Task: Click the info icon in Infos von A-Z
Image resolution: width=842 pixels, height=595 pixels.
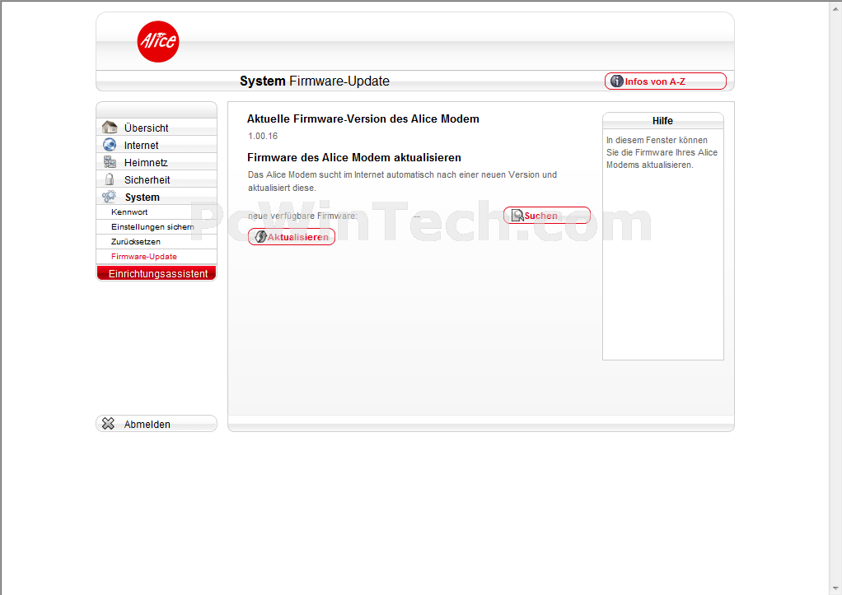Action: pyautogui.click(x=617, y=81)
